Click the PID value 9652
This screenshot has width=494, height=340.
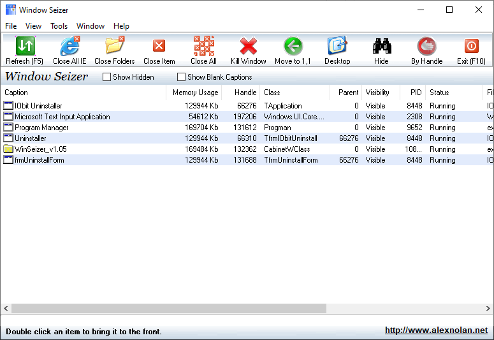click(x=414, y=128)
